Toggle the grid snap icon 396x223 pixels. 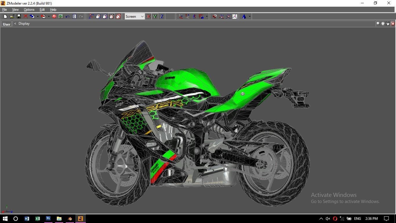tap(235, 17)
